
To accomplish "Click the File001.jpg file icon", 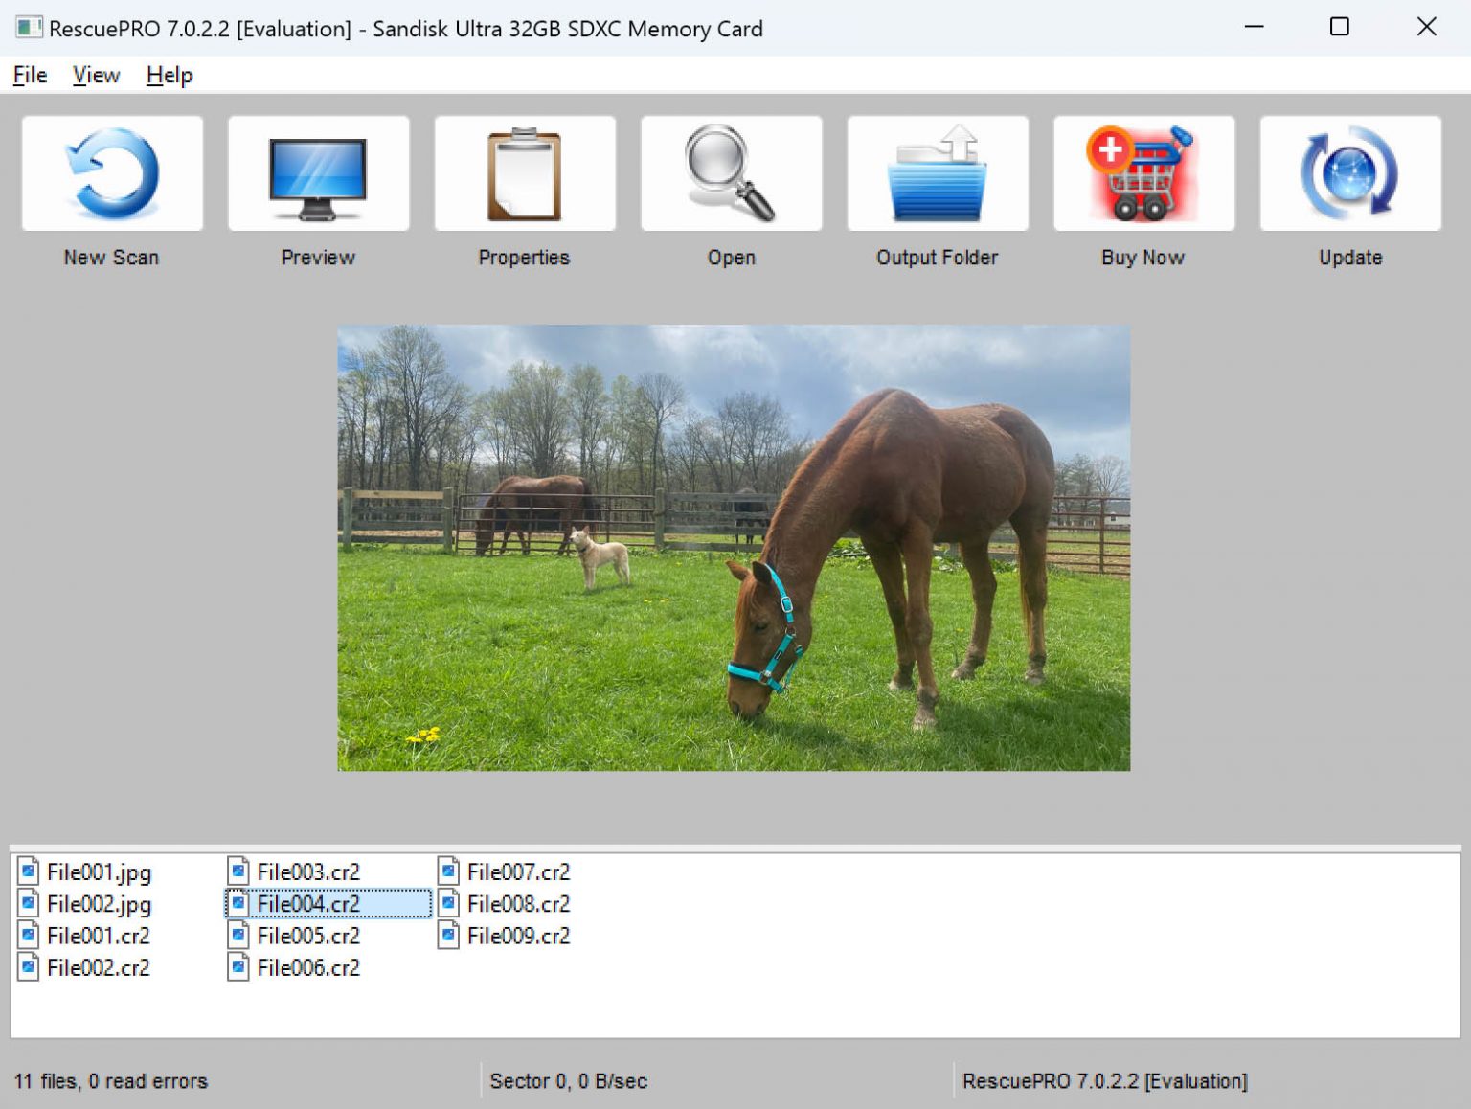I will coord(27,871).
